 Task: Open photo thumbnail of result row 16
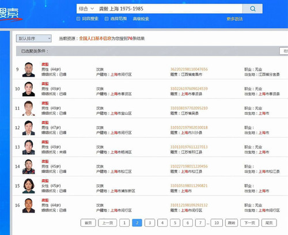(x=29, y=205)
